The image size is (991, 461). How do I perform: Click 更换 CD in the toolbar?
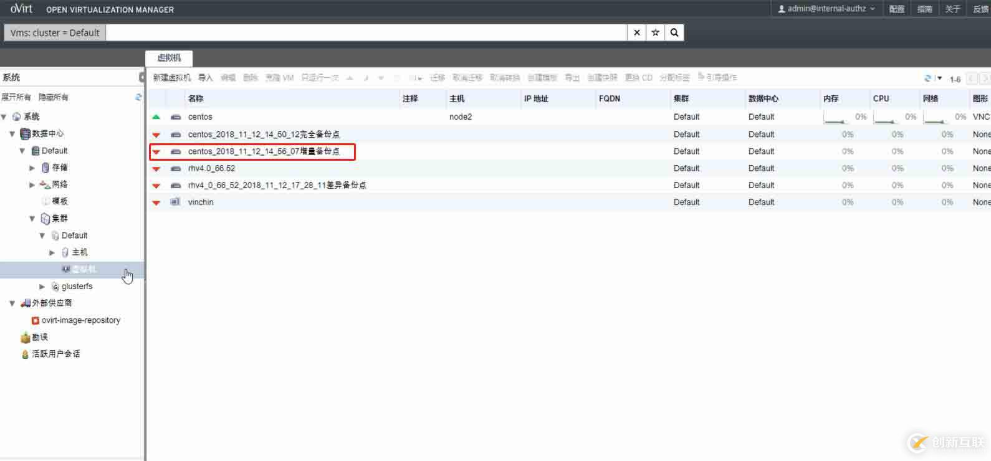click(638, 78)
